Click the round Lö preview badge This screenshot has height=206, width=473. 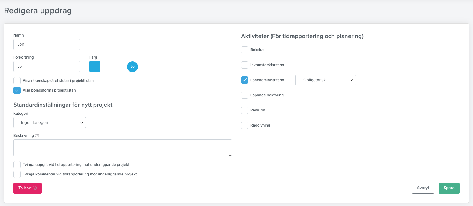coord(132,66)
